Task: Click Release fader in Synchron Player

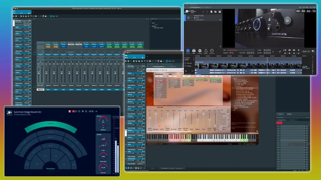Action: 197,120
